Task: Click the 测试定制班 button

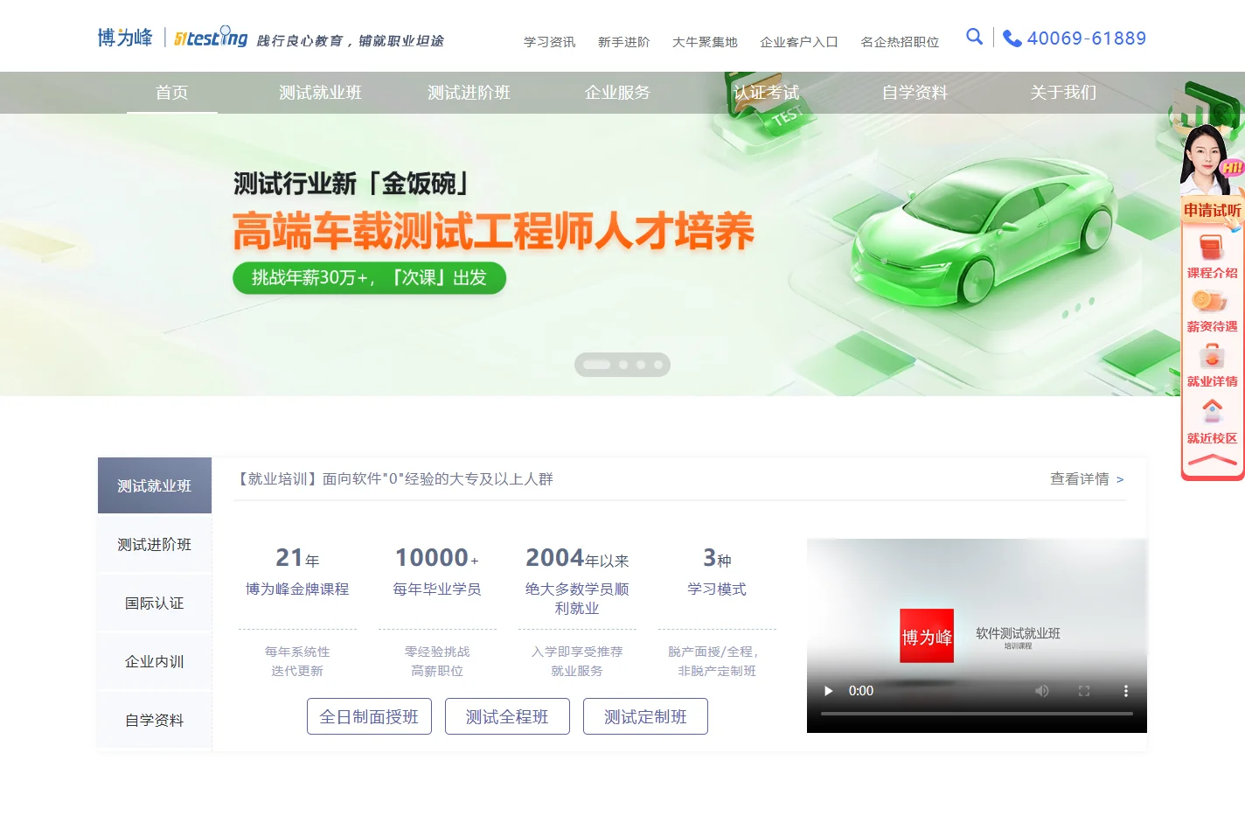Action: pos(645,716)
